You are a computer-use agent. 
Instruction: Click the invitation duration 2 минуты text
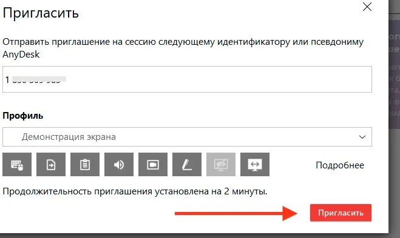coord(135,191)
